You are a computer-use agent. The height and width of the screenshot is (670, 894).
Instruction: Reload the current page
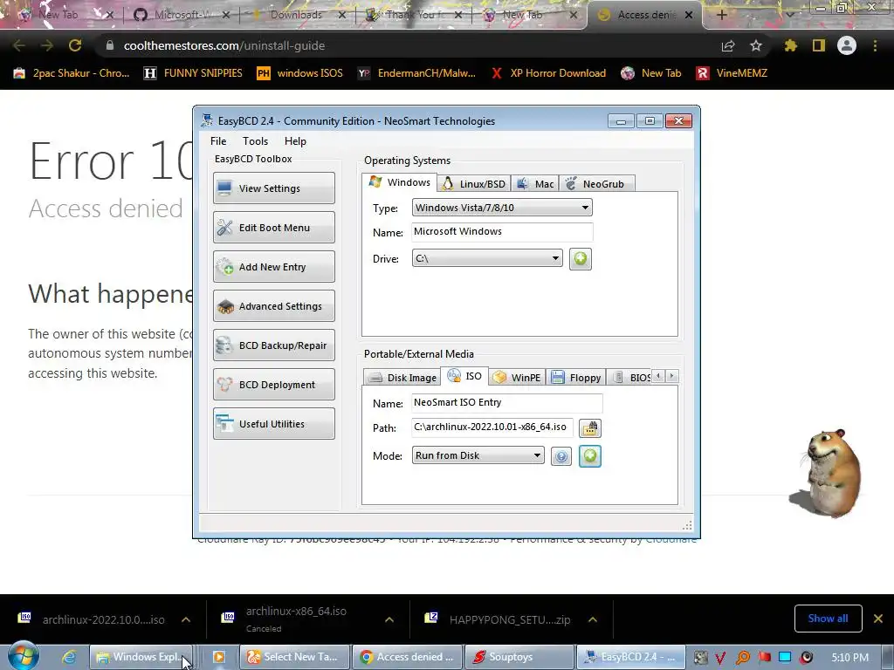(75, 45)
